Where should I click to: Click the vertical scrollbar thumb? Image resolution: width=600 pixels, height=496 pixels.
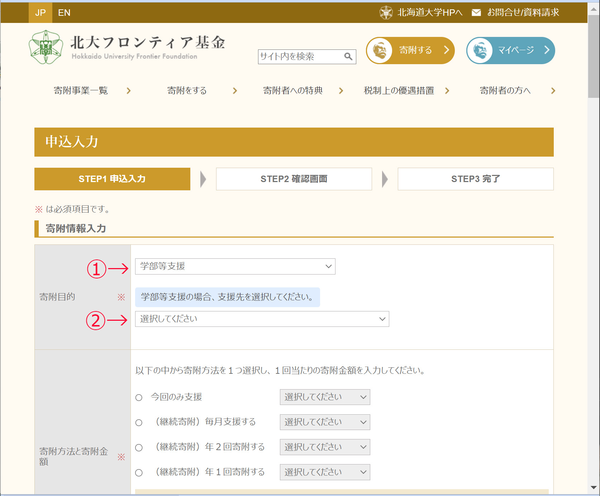point(594,56)
